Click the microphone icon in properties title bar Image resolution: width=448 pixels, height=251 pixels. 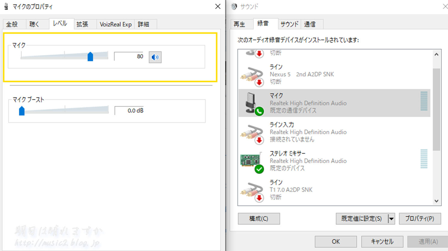[6, 6]
